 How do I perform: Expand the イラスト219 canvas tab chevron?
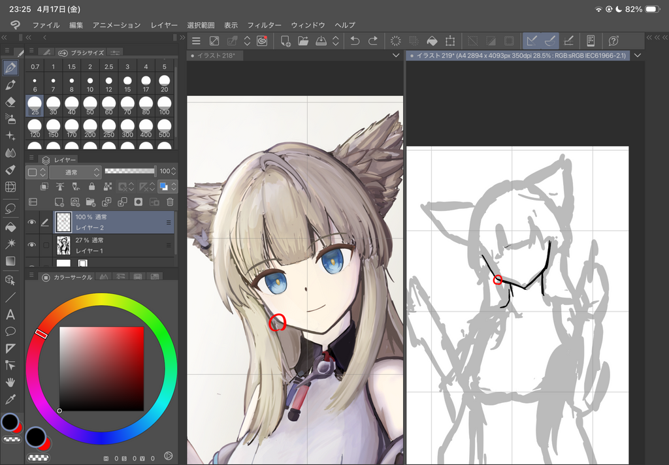pos(638,56)
